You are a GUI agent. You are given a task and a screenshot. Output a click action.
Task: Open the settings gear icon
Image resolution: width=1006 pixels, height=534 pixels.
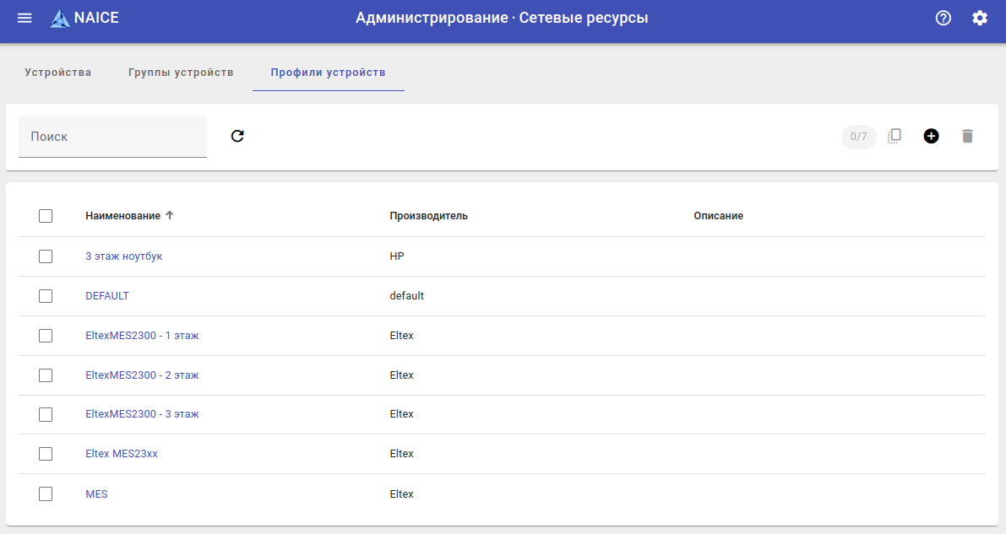(x=980, y=18)
